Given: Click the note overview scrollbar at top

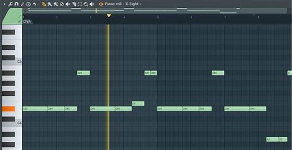Looking at the screenshot, I should click(x=157, y=11).
